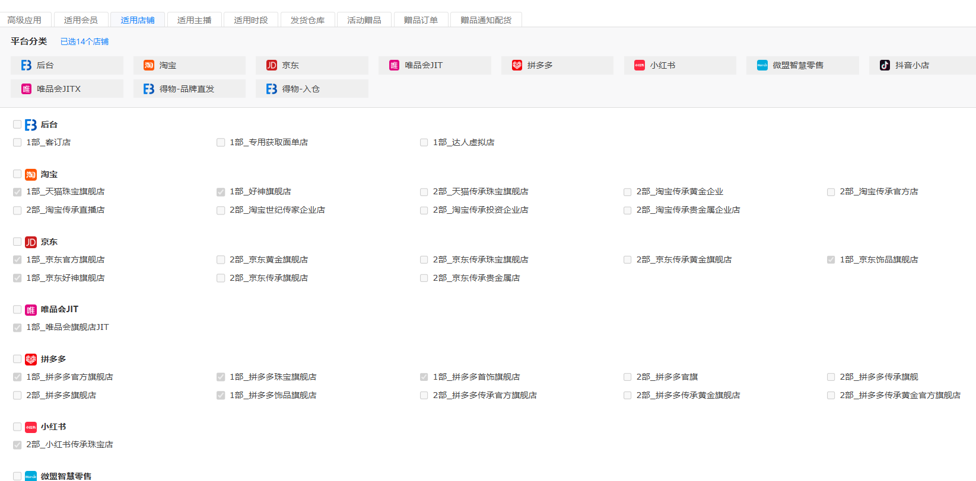The width and height of the screenshot is (976, 481).
Task: Select all stores under 京东 group checkbox
Action: tap(17, 242)
